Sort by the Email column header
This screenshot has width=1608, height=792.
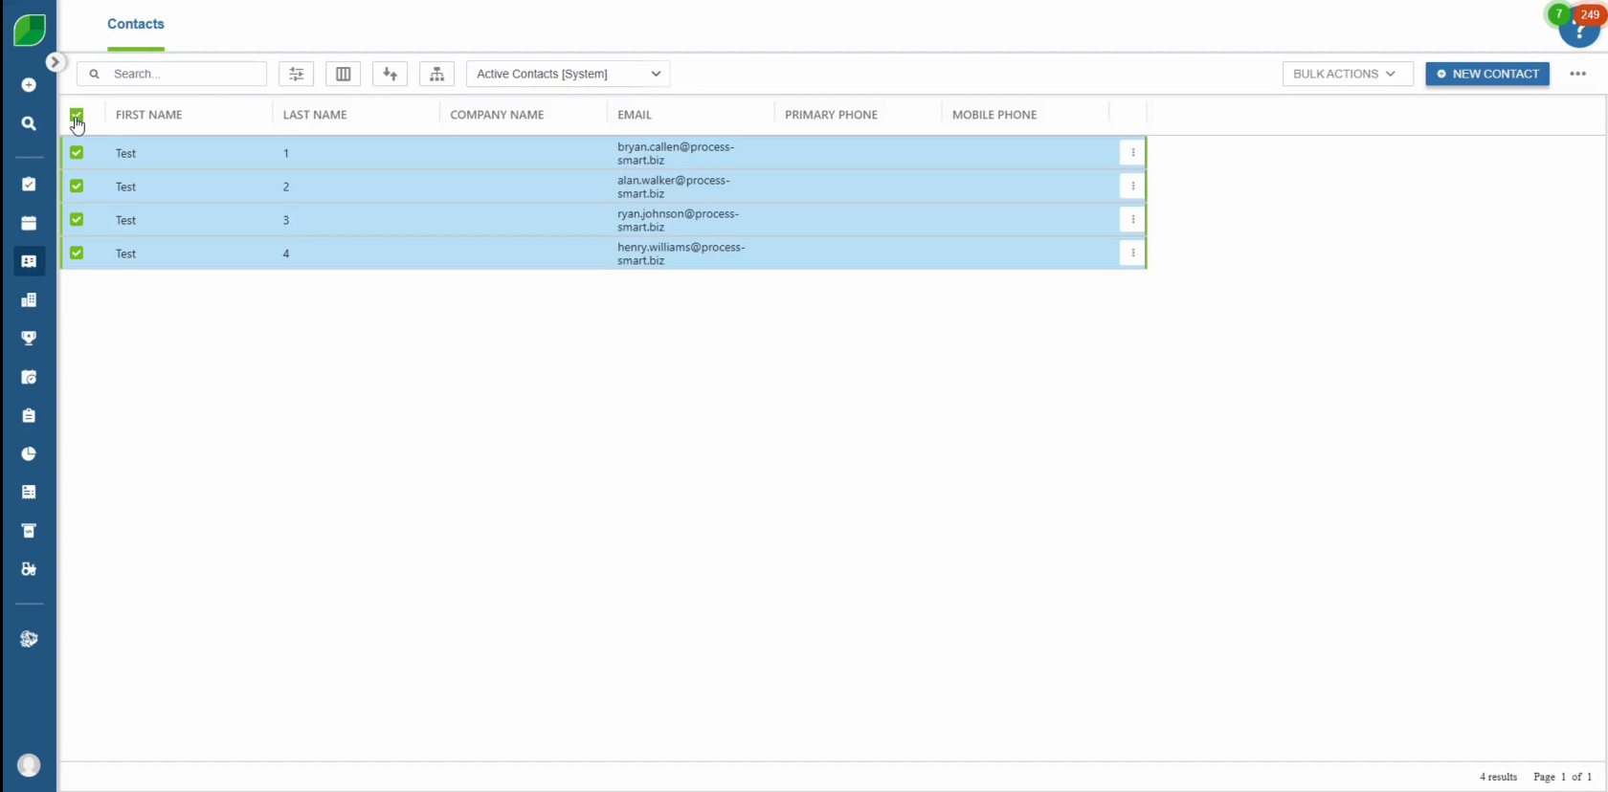(635, 115)
